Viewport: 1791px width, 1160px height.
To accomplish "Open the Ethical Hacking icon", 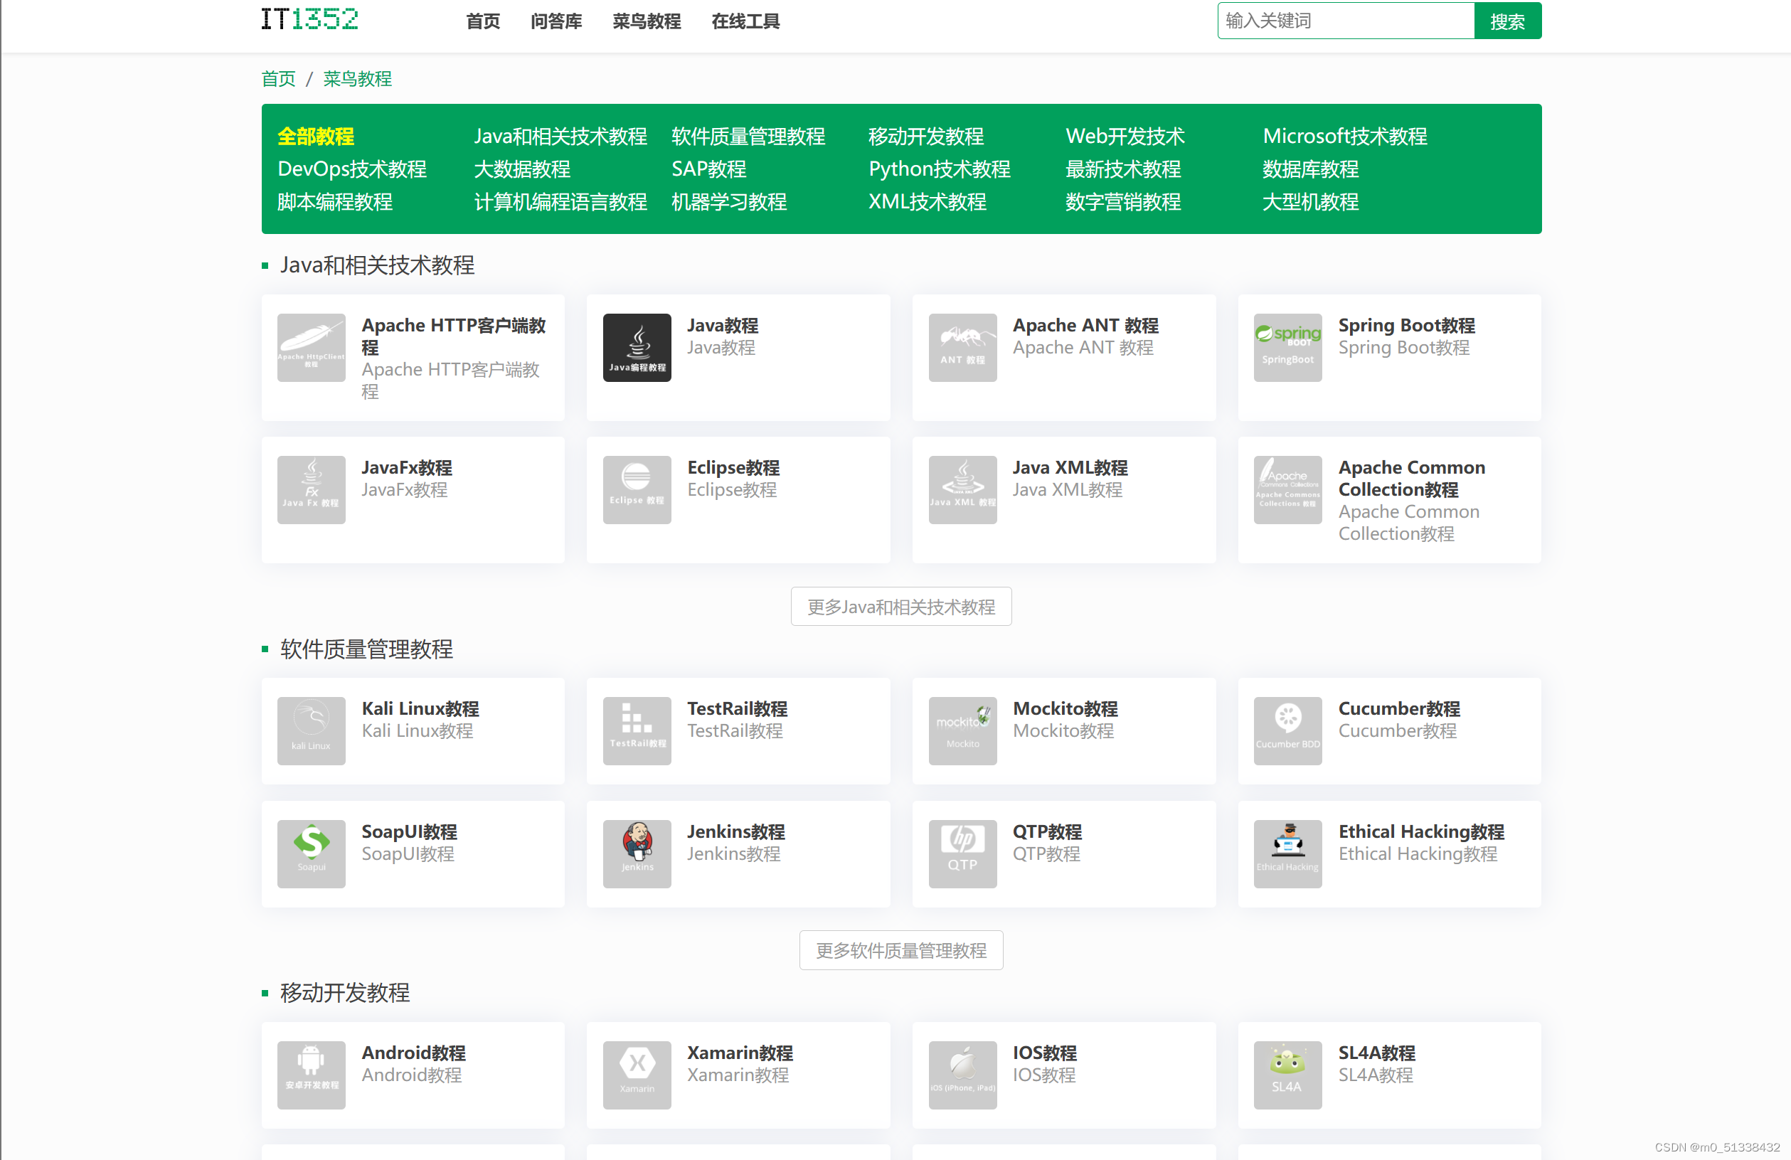I will pyautogui.click(x=1287, y=854).
